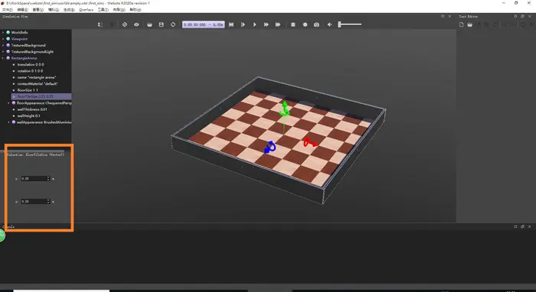Collapse the RectangleArena node

[x=3, y=58]
